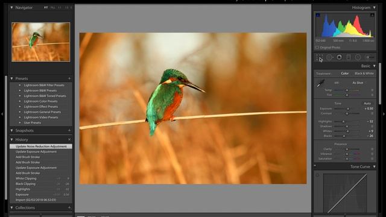This screenshot has height=217, width=386.
Task: Click the Highlights value -32 field
Action: click(x=370, y=122)
